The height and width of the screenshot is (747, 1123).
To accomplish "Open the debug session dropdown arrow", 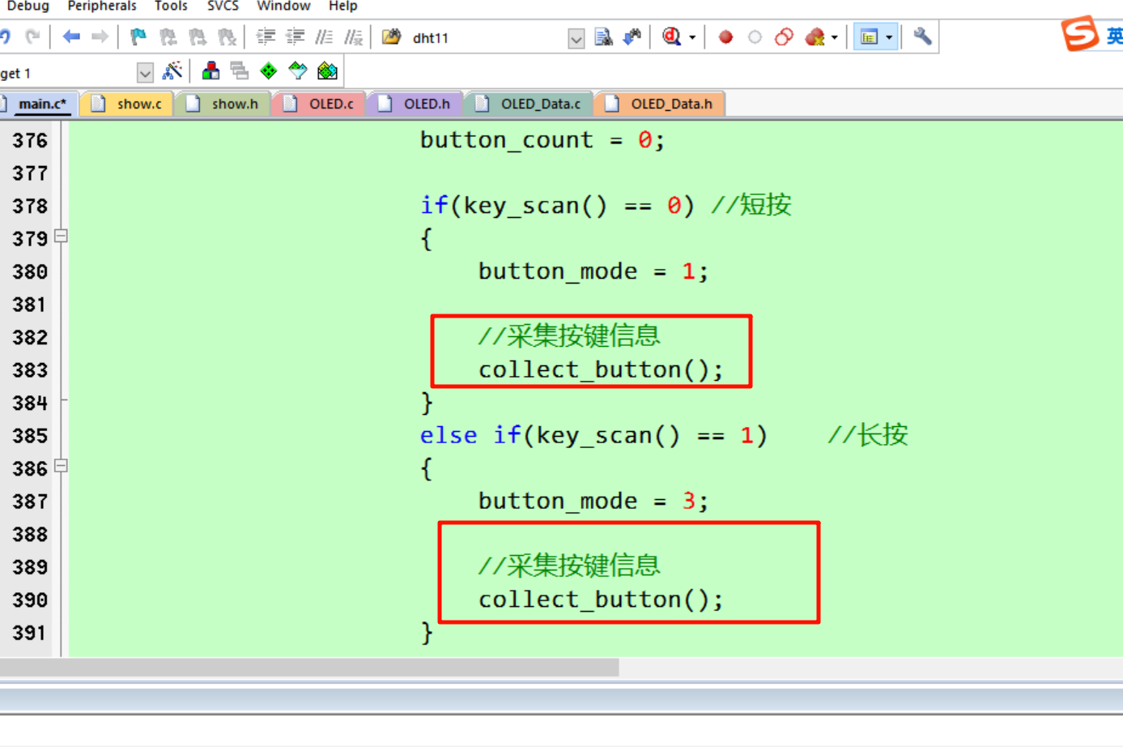I will pyautogui.click(x=692, y=37).
